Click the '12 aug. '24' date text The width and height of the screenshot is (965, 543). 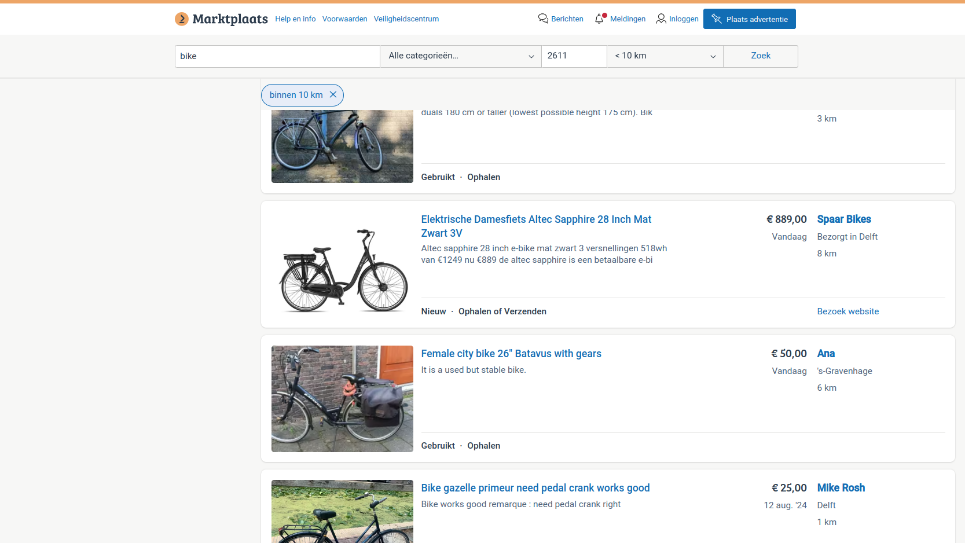(x=785, y=505)
